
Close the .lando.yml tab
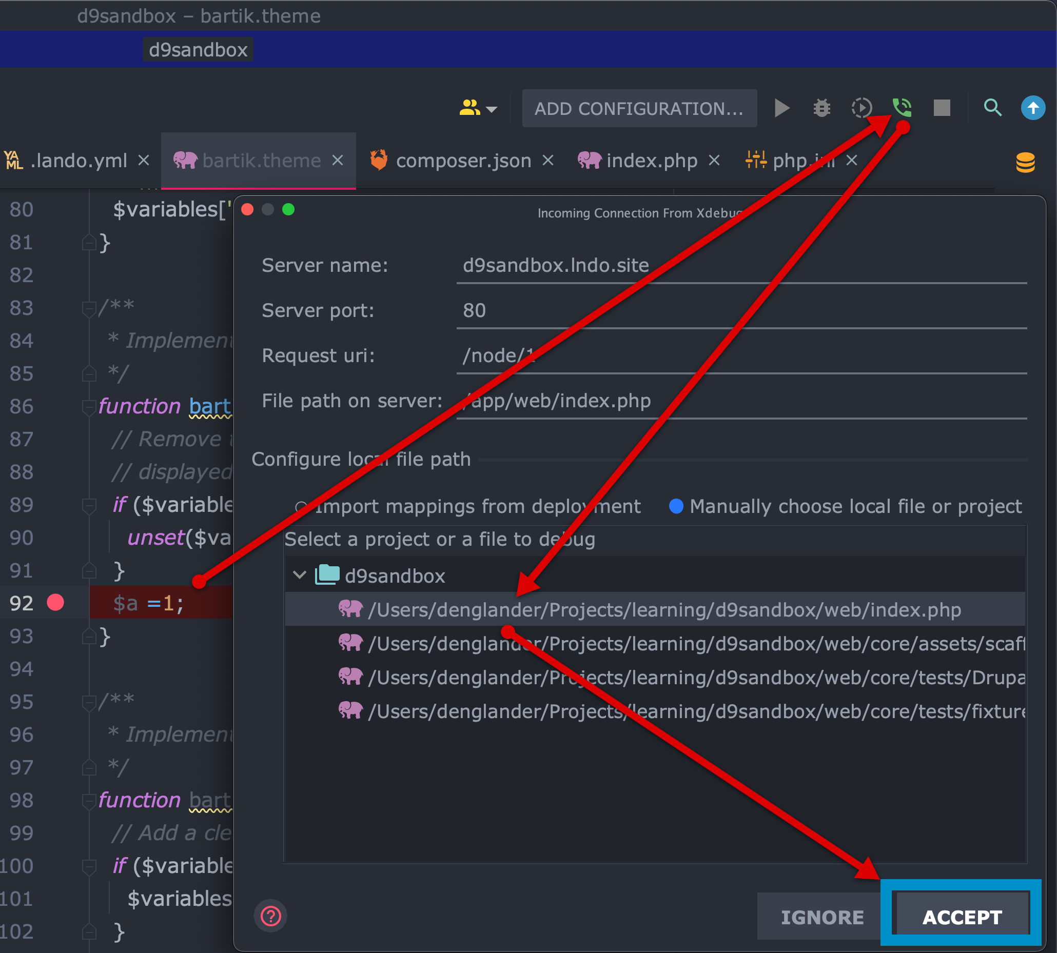(144, 160)
